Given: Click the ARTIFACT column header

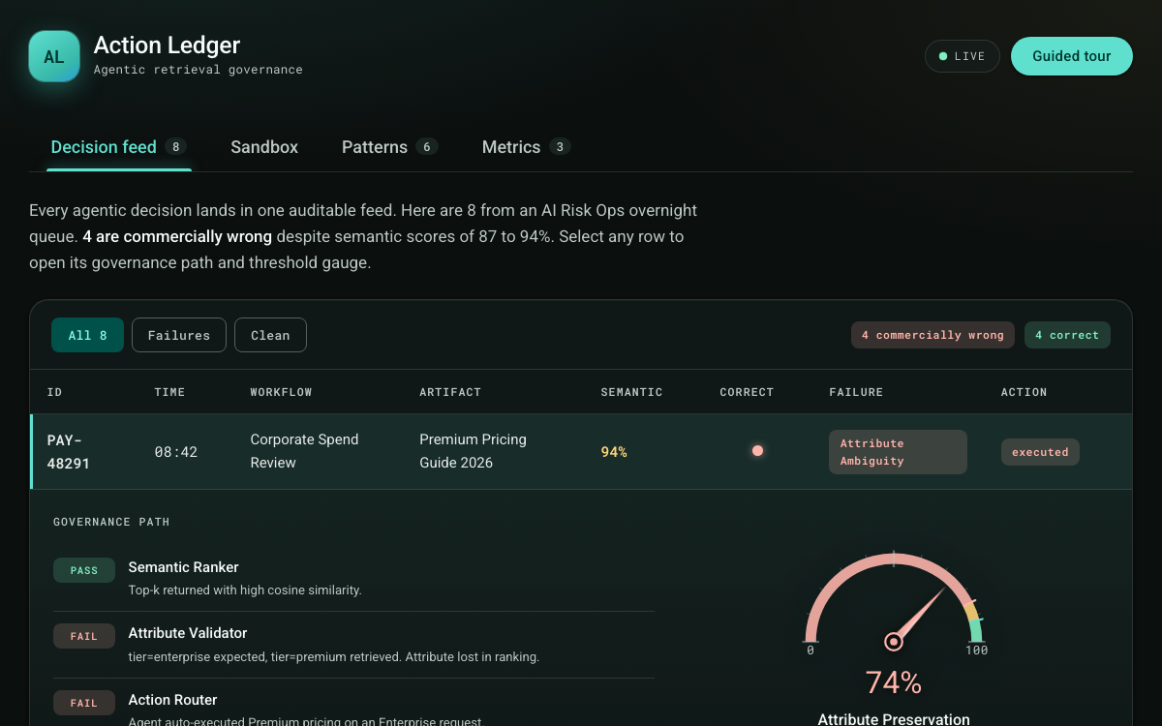Looking at the screenshot, I should pyautogui.click(x=450, y=392).
